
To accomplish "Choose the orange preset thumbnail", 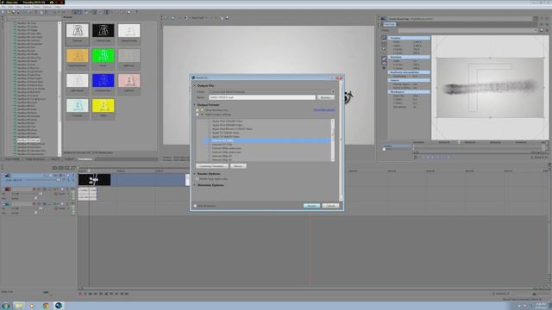I will 77,55.
